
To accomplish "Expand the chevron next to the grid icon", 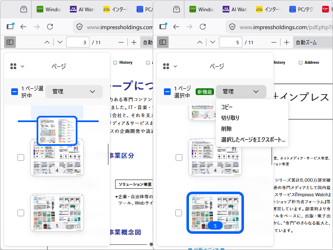I will 23,65.
